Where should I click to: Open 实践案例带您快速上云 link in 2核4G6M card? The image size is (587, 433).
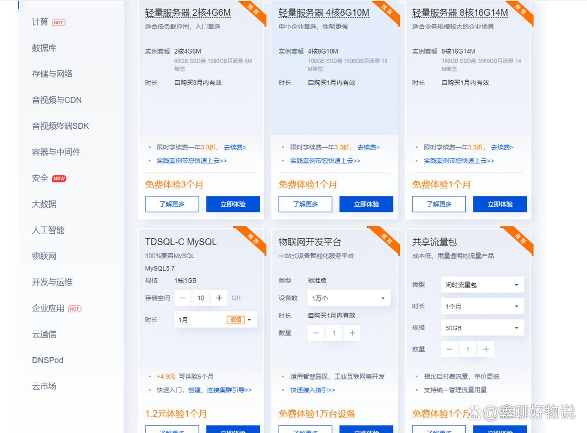point(192,161)
